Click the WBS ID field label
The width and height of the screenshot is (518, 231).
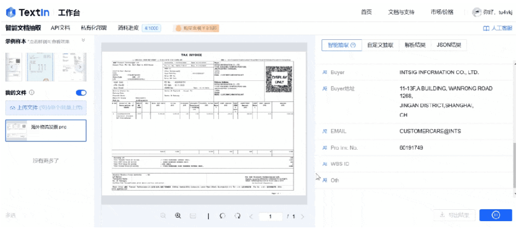tap(340, 164)
